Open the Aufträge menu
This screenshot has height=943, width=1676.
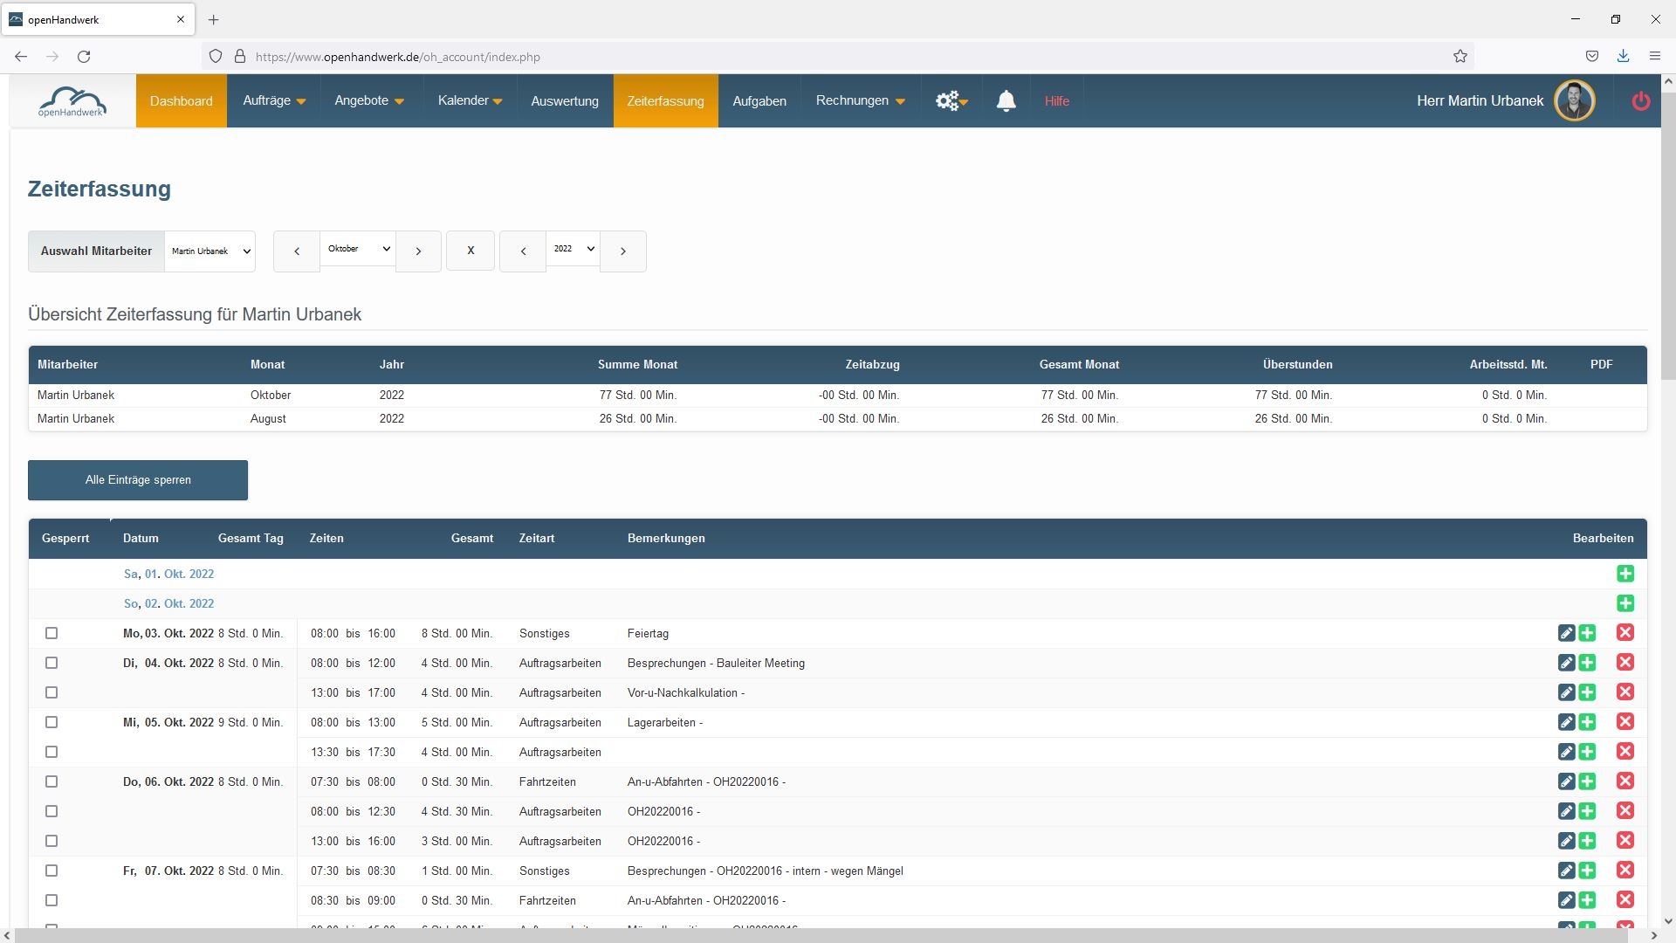tap(273, 101)
